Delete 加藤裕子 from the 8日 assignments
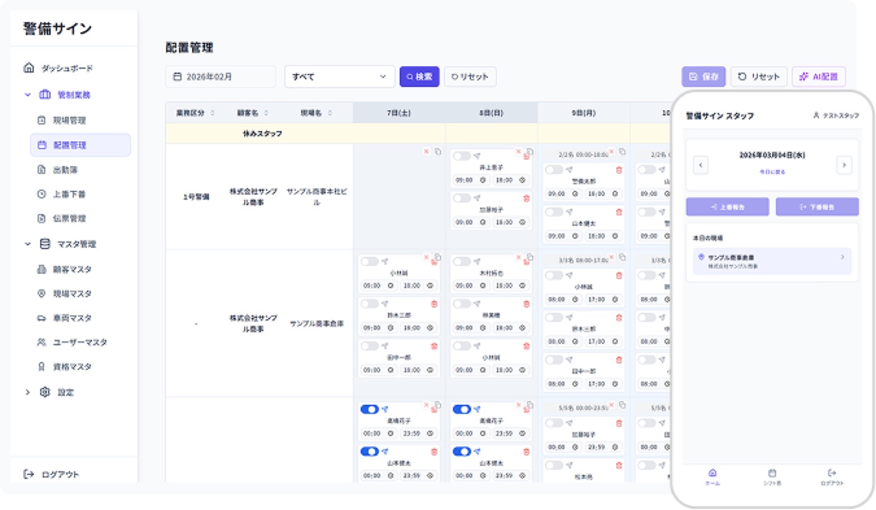The image size is (876, 510). click(526, 198)
